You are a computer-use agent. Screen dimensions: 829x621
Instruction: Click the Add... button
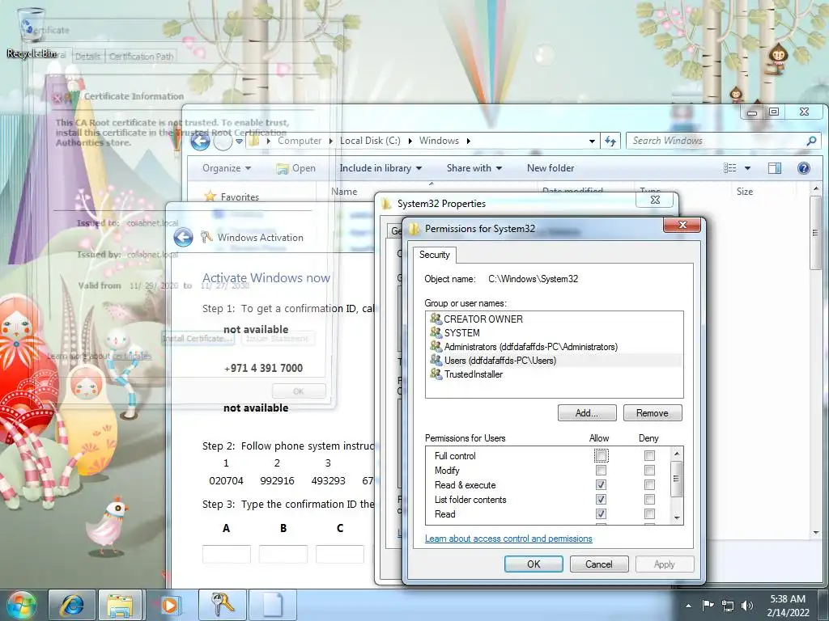[x=587, y=413]
